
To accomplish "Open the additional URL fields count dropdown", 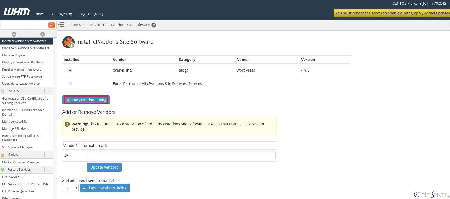I will 70,188.
